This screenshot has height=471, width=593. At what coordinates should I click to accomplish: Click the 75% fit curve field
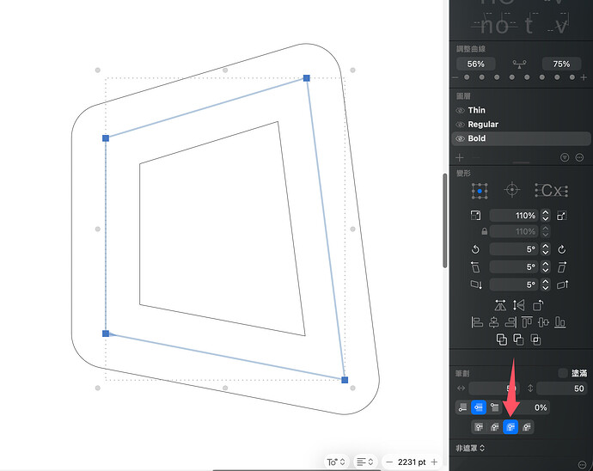[561, 64]
